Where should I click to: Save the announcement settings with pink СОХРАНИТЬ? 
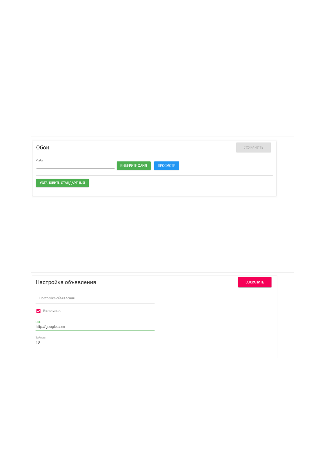tap(255, 282)
